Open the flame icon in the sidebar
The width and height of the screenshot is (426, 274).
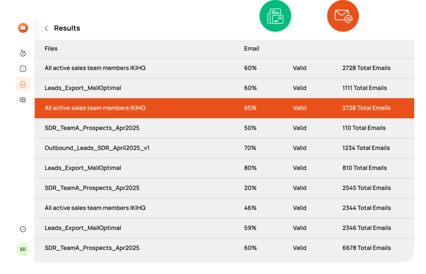(23, 53)
